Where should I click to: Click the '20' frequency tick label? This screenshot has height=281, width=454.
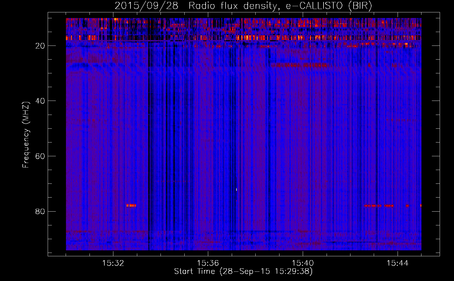pyautogui.click(x=40, y=46)
